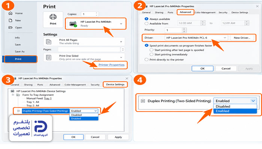Switch to Device Settings tab in panel 2

[x=240, y=12]
